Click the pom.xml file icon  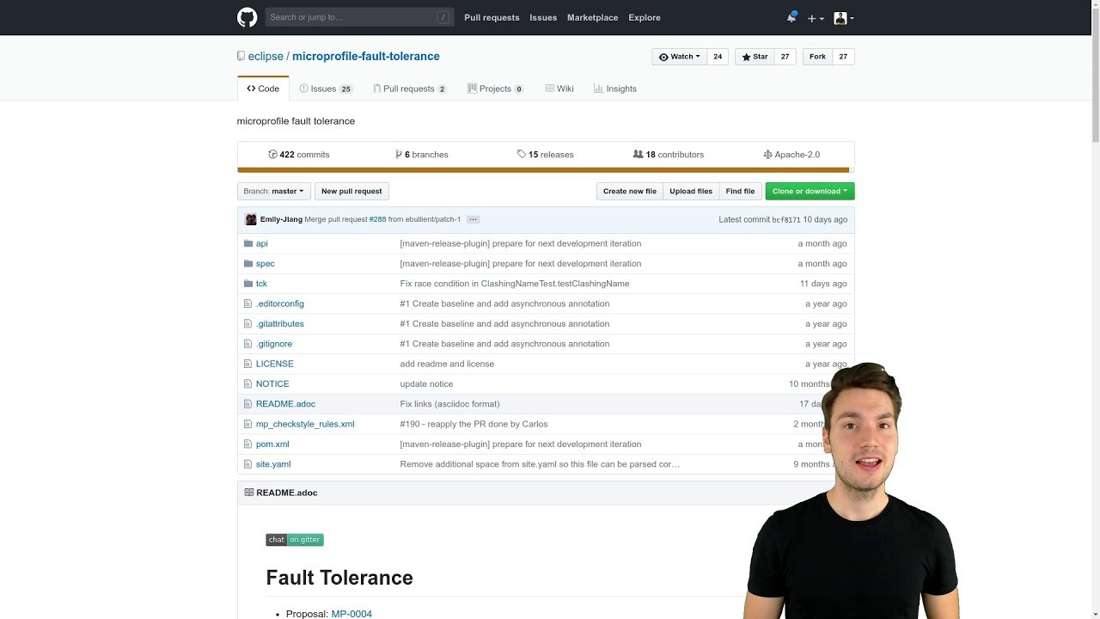248,444
